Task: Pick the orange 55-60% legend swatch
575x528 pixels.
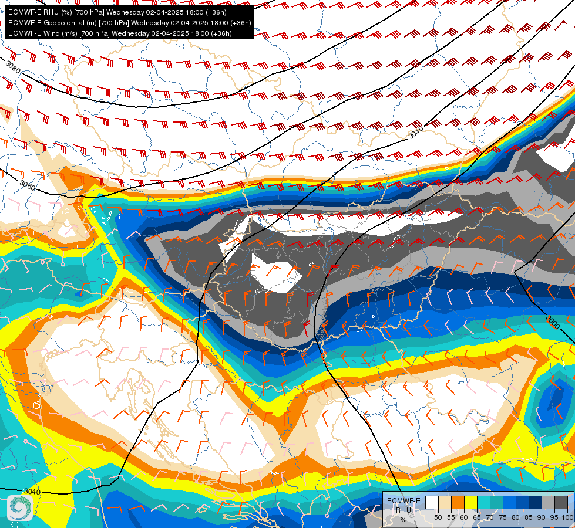Action: click(458, 502)
